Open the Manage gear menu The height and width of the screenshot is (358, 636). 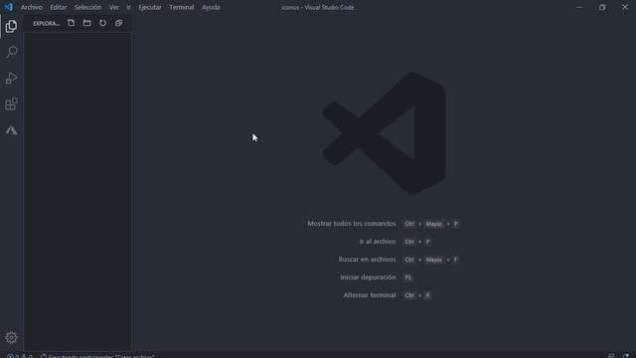pos(11,337)
